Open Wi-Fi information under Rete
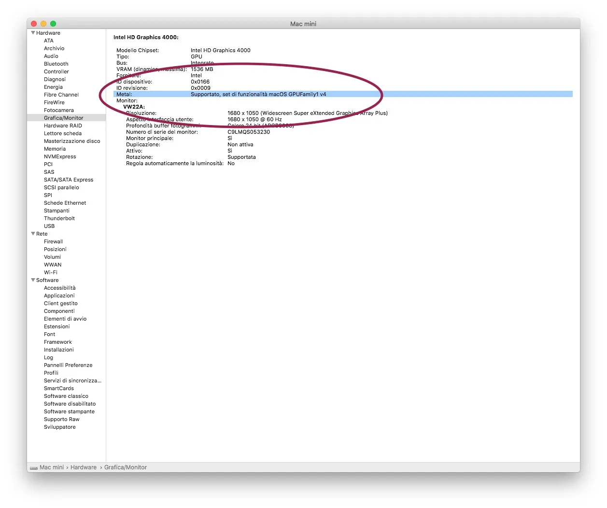 tap(51, 272)
